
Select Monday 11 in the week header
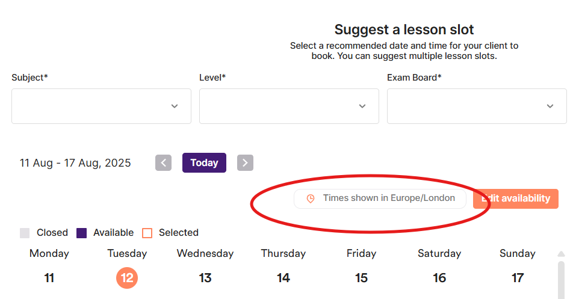pyautogui.click(x=49, y=278)
